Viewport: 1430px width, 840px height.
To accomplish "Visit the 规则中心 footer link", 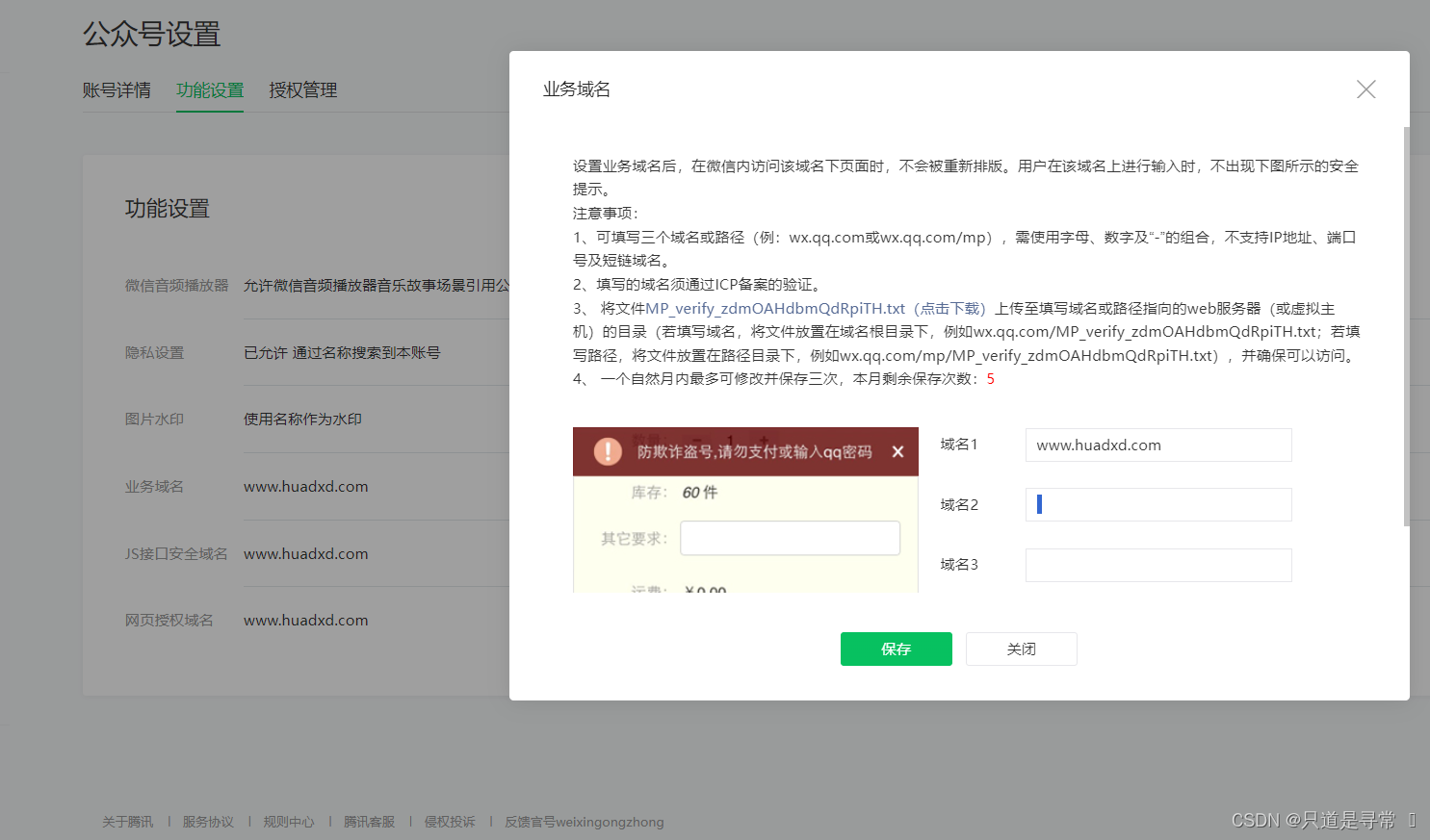I will (288, 822).
